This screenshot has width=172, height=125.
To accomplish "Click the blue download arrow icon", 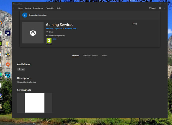I will (x=25, y=15).
